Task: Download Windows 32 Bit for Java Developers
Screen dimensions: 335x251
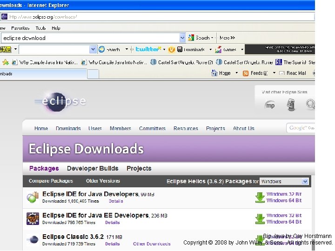Action: [x=284, y=194]
